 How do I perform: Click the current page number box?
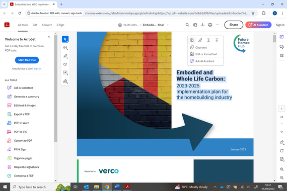281,109
